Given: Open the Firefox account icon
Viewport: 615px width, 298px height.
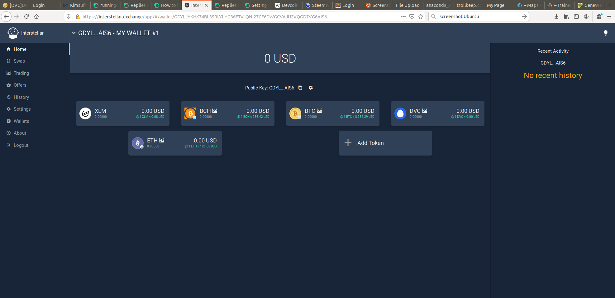Looking at the screenshot, I should pyautogui.click(x=586, y=17).
